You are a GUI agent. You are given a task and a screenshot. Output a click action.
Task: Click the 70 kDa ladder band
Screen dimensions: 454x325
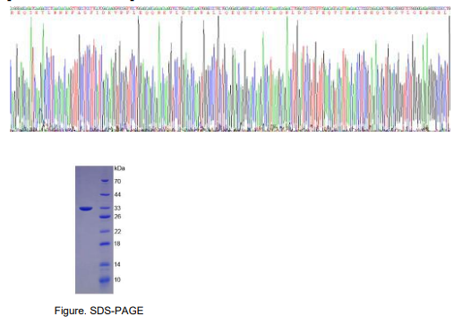point(105,181)
